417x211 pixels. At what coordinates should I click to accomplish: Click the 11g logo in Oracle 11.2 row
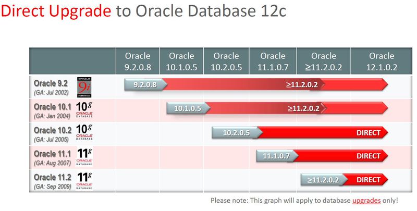pos(84,181)
